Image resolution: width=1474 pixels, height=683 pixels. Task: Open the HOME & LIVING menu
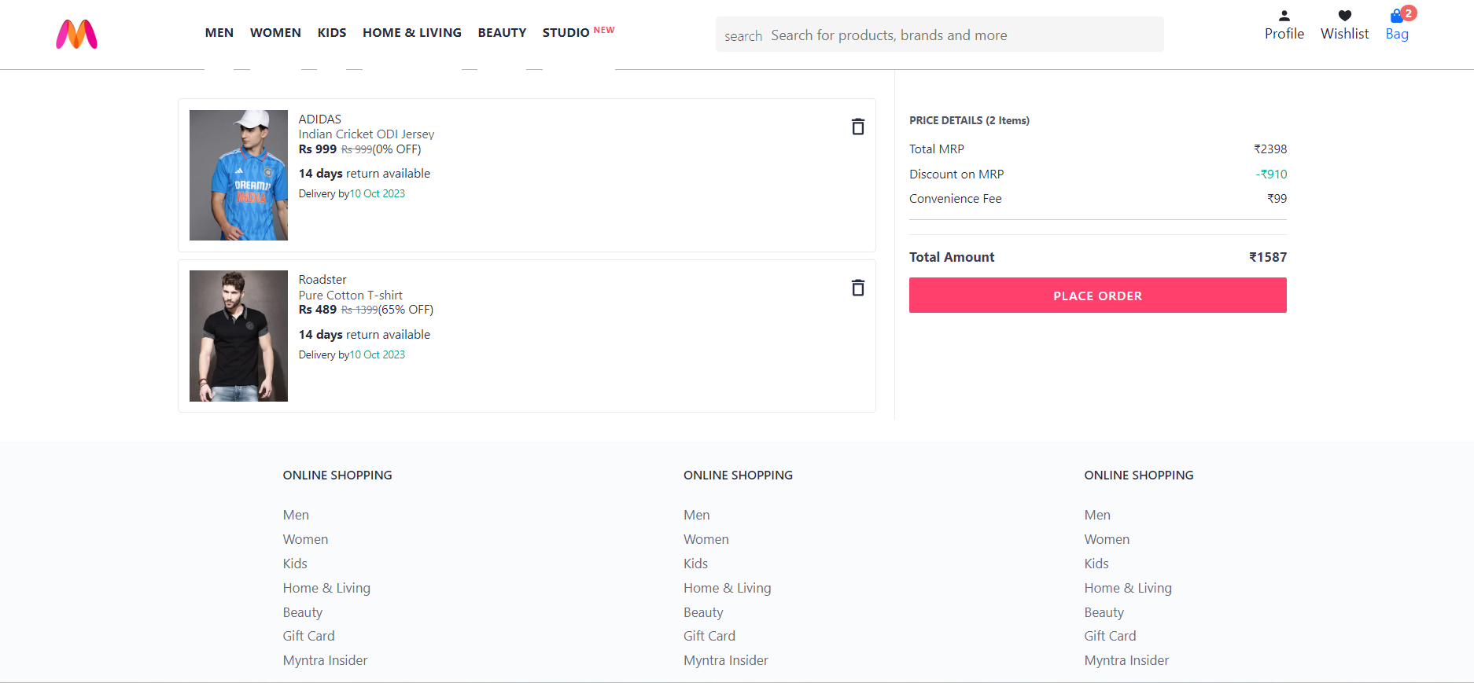(x=412, y=32)
